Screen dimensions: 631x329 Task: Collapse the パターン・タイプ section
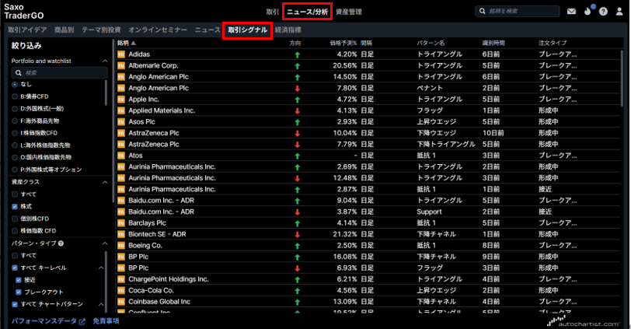(105, 243)
